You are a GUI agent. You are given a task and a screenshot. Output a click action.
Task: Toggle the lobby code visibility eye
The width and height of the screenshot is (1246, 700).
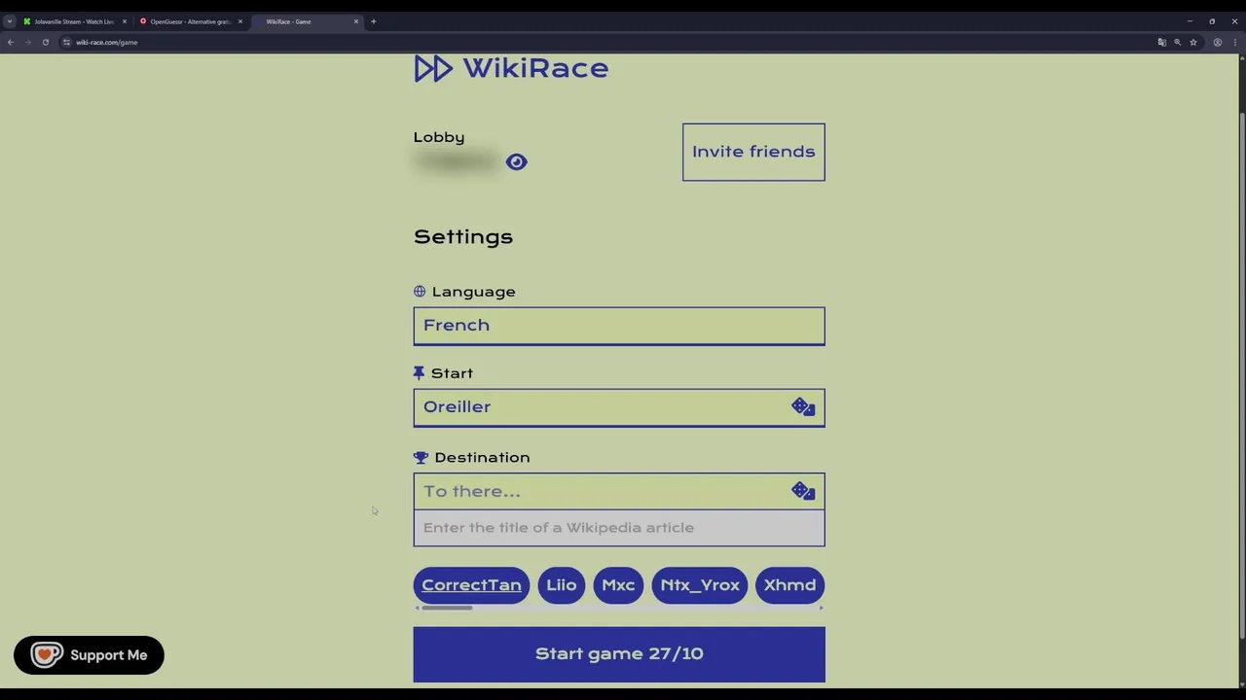(x=516, y=162)
